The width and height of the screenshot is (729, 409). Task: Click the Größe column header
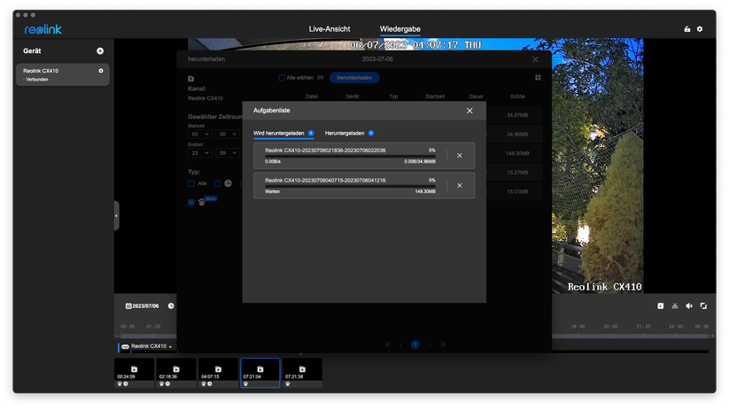(517, 96)
